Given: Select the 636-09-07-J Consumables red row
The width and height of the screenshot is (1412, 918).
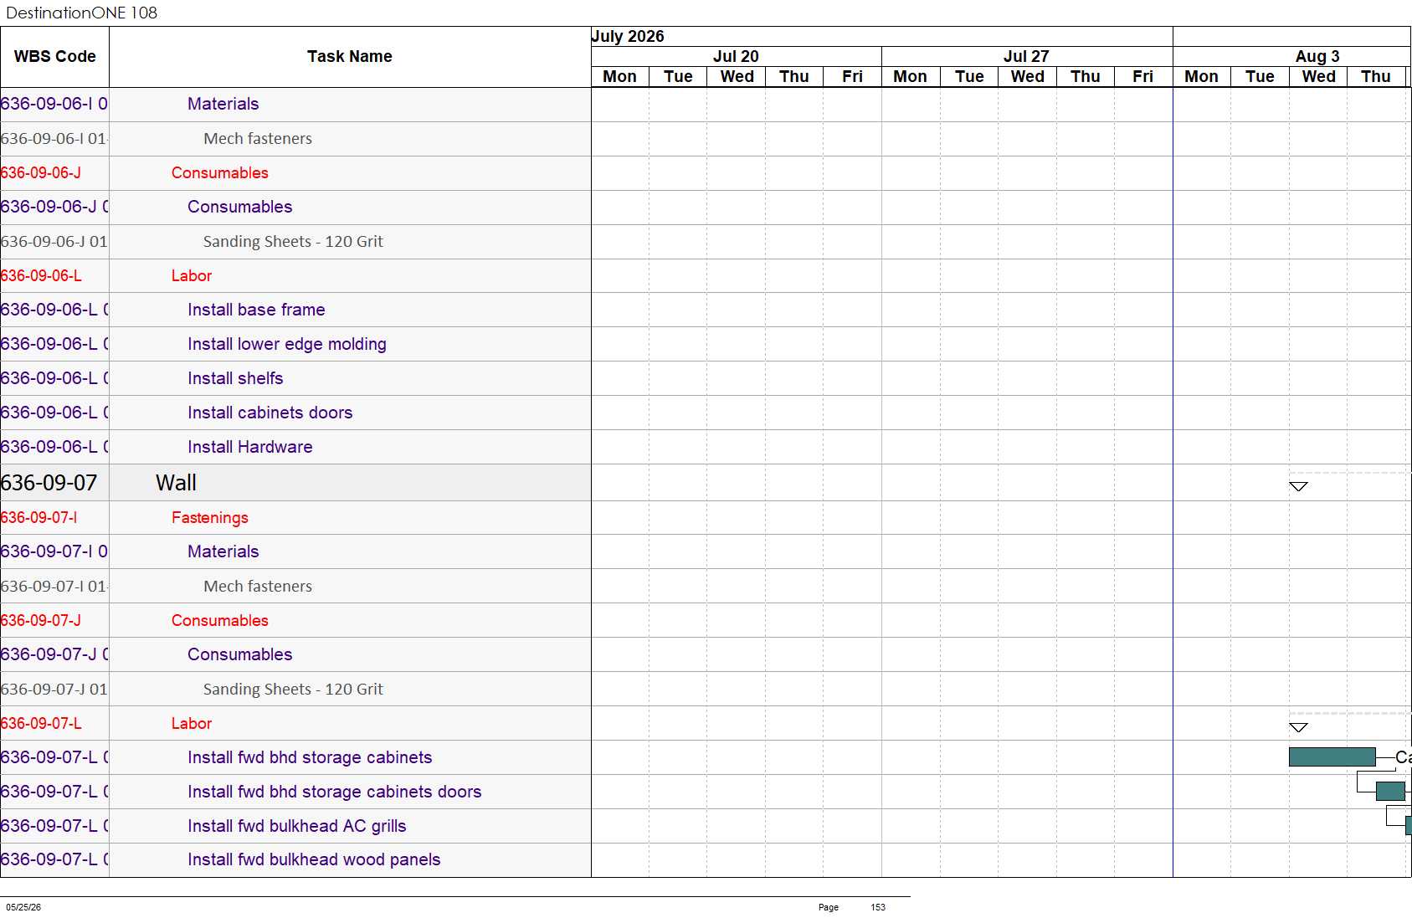Looking at the screenshot, I should 295,621.
